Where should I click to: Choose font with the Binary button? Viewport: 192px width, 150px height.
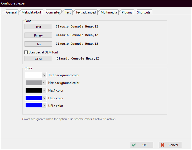pos(38,35)
